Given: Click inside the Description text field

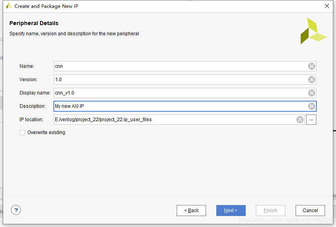Looking at the screenshot, I should coord(181,106).
